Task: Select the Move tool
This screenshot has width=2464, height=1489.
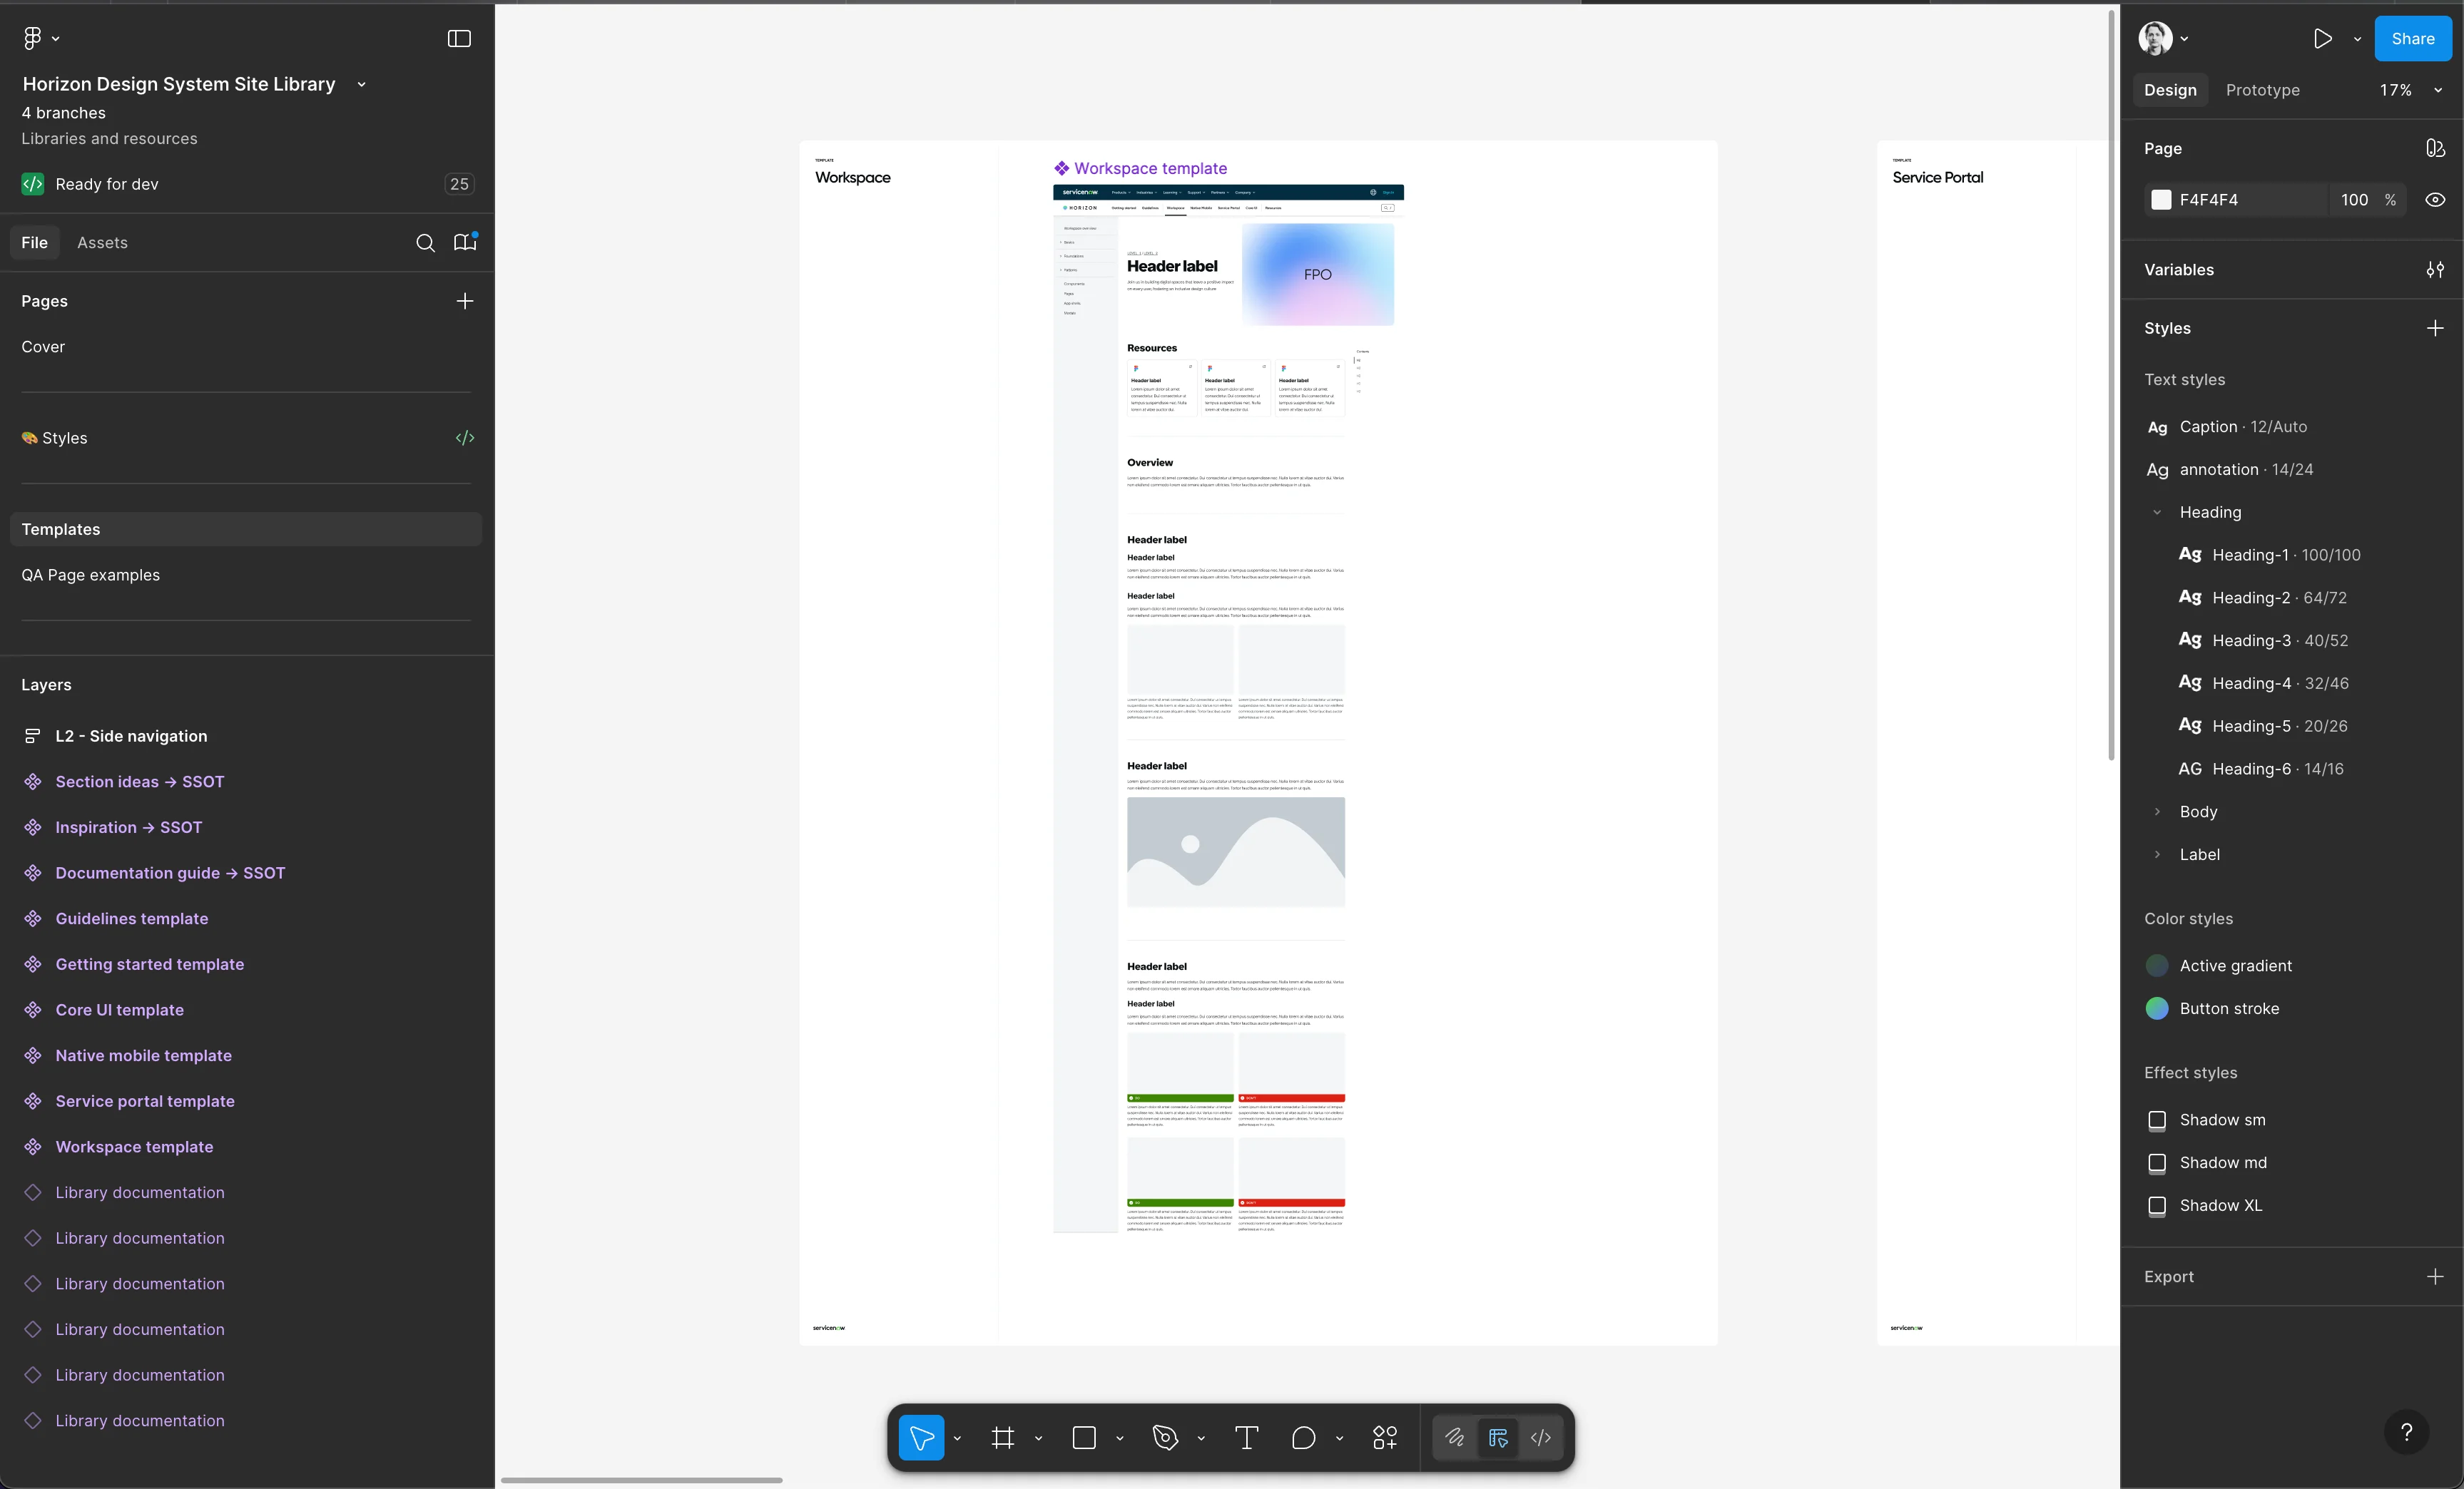Action: 922,1438
